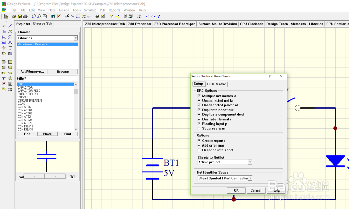Select the Place Junction tool

coord(4,79)
